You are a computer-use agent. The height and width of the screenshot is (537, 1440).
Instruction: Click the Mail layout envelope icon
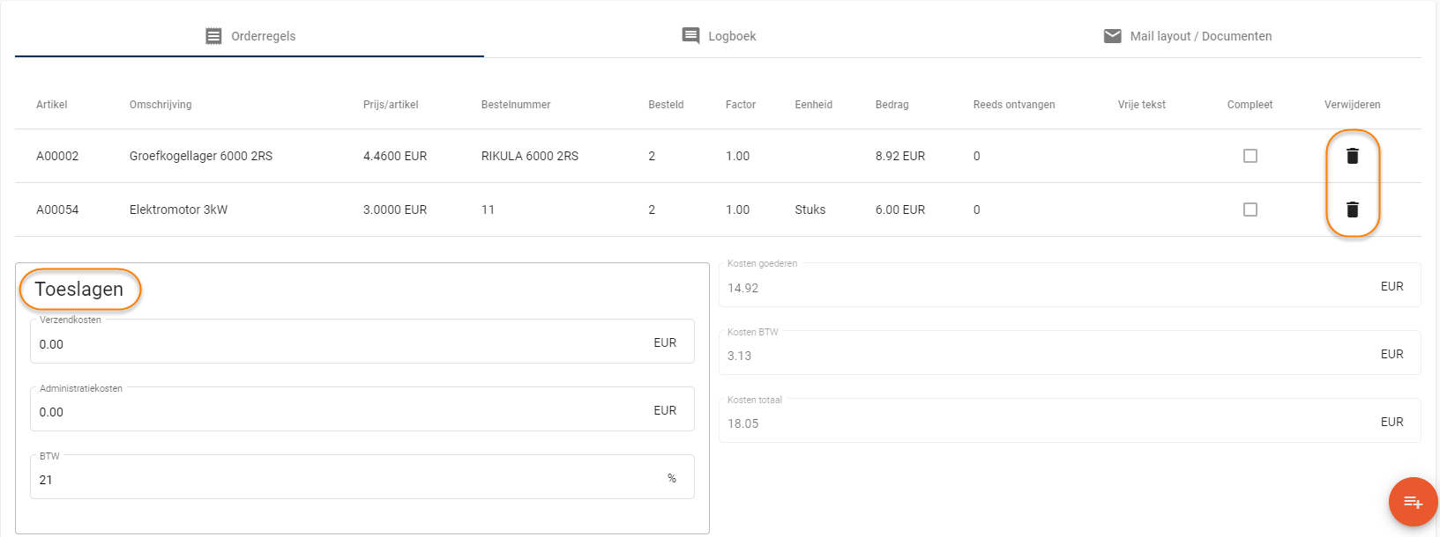1112,36
